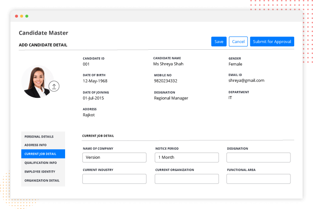The width and height of the screenshot is (313, 209).
Task: Click the empty Designation input box
Action: (x=258, y=158)
